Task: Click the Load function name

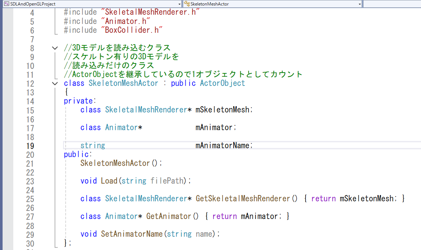Action: [x=109, y=181]
